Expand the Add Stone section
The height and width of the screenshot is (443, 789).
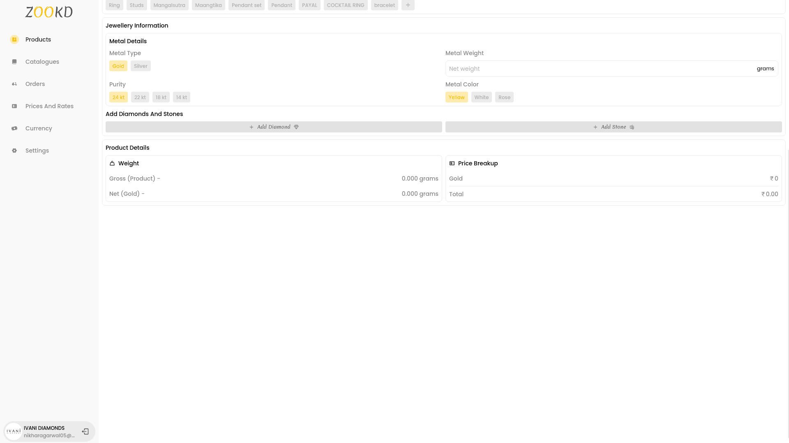pos(614,127)
